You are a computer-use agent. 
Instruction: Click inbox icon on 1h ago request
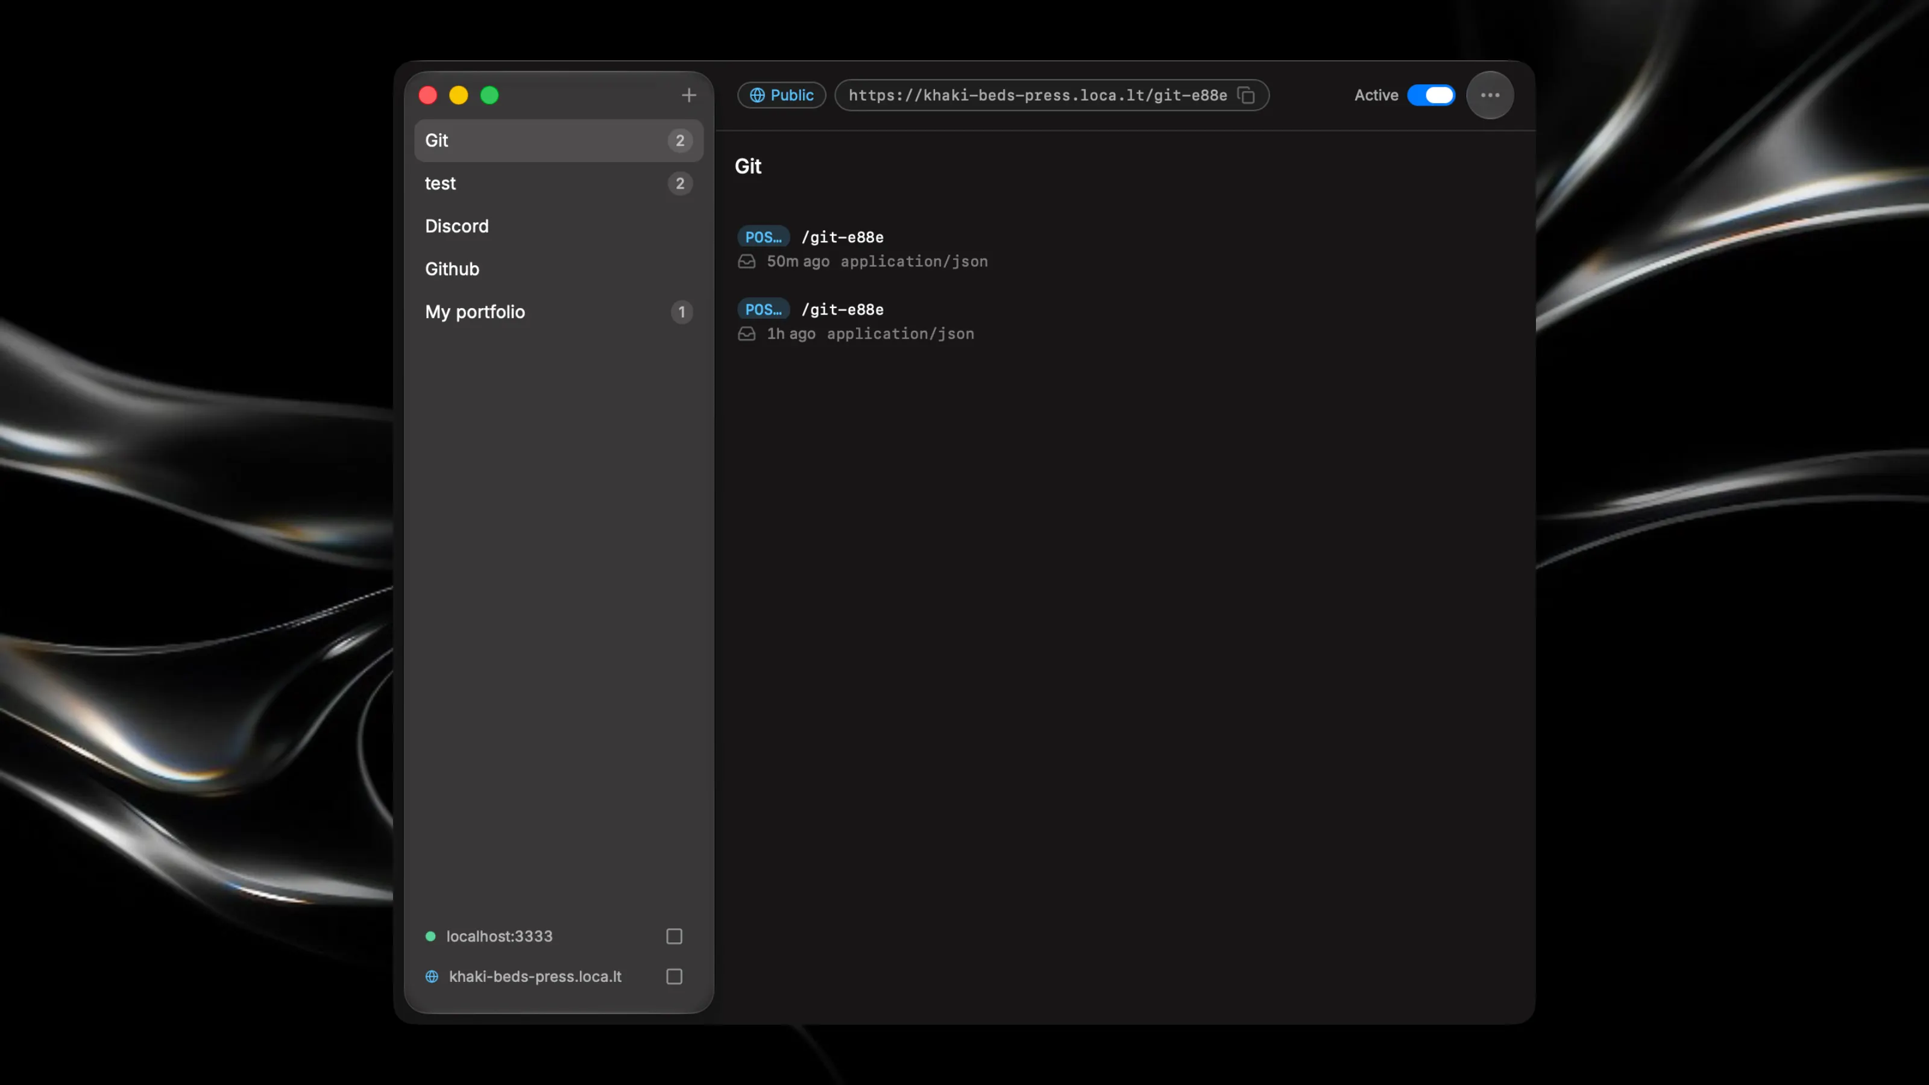747,334
